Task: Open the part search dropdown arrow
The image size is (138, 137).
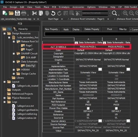Action: coord(109,13)
